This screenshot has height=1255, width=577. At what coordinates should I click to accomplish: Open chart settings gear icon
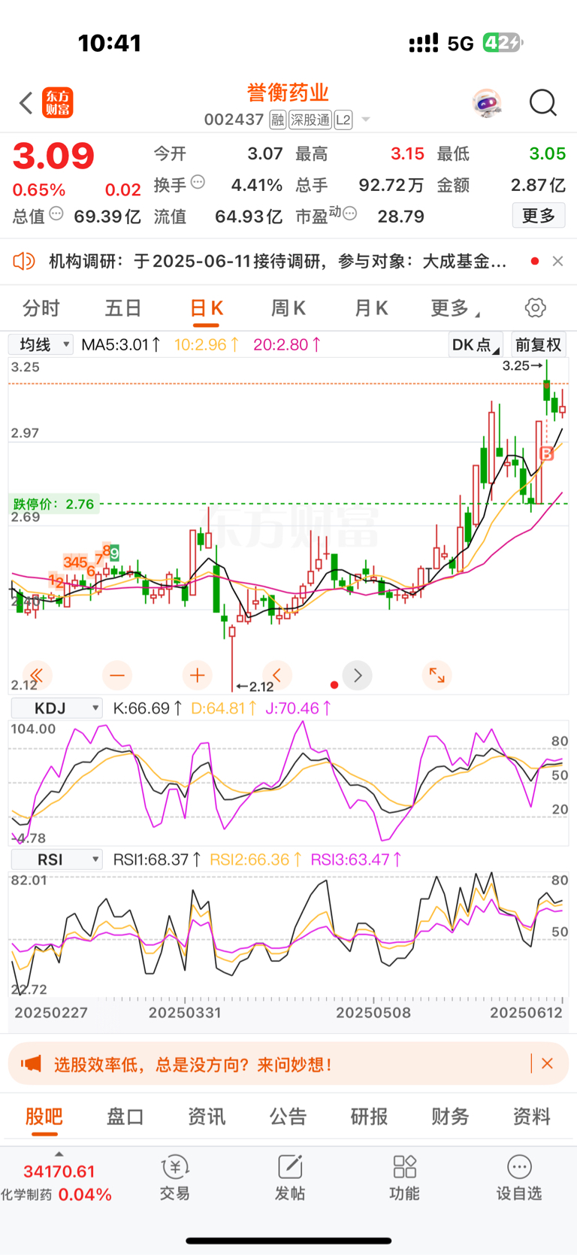(x=535, y=308)
